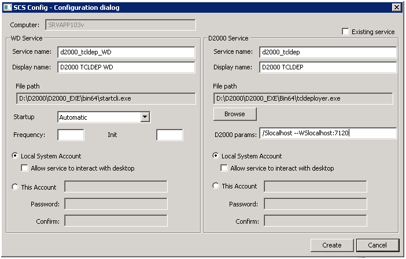
Task: Close the Configuration dialog window
Action: 396,7
